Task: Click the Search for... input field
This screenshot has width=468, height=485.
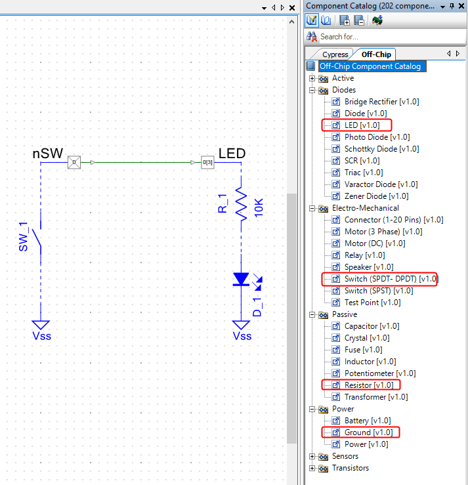Action: pos(387,37)
